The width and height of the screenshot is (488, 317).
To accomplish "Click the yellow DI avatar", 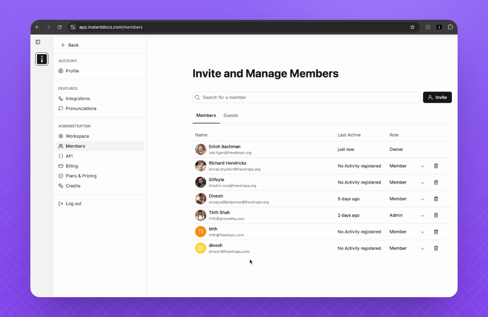I will click(201, 248).
